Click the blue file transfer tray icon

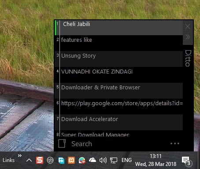click(x=61, y=160)
